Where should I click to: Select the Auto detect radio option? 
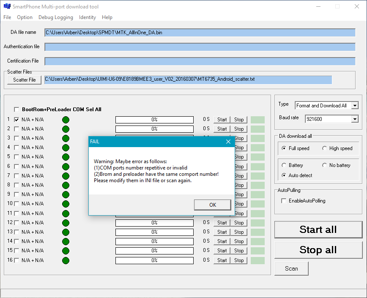pos(284,175)
